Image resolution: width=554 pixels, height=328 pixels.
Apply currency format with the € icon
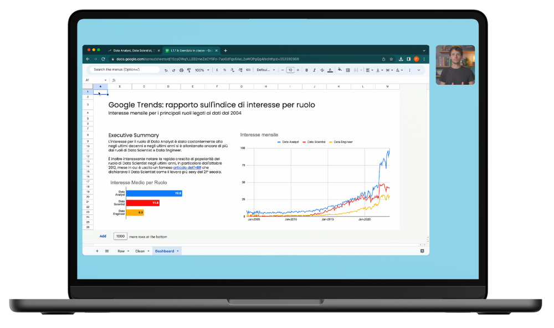click(x=217, y=69)
